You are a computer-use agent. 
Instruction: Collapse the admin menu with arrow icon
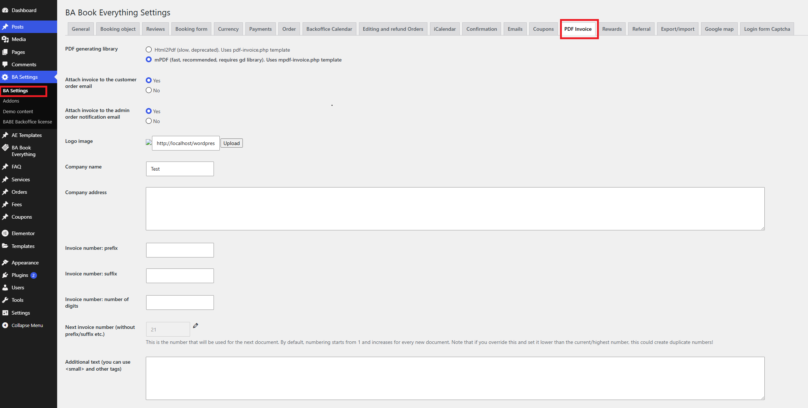point(5,325)
